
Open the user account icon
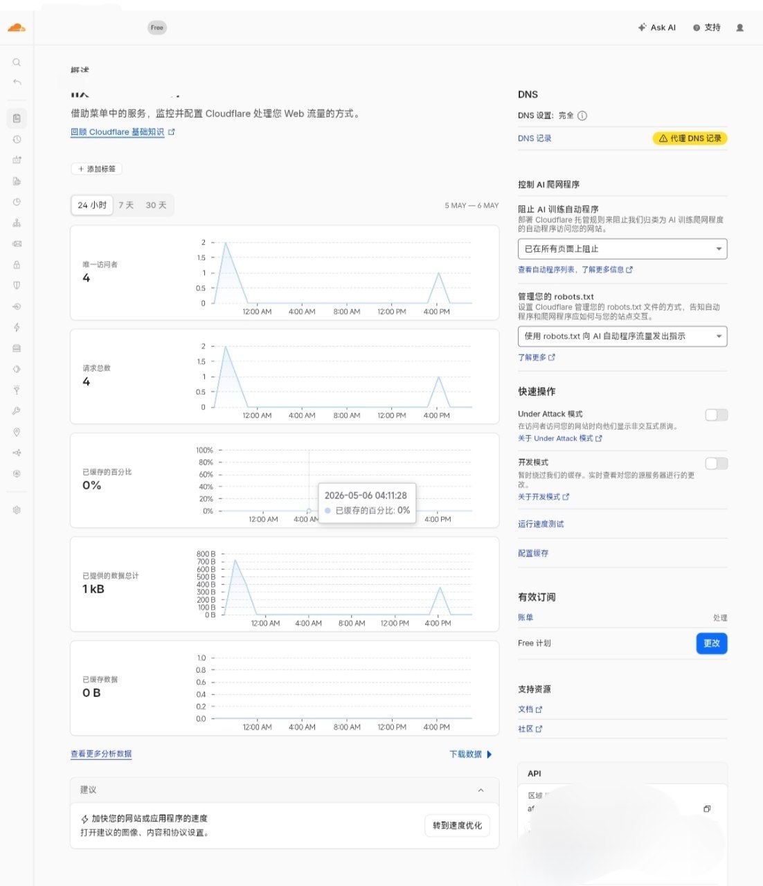[x=739, y=28]
